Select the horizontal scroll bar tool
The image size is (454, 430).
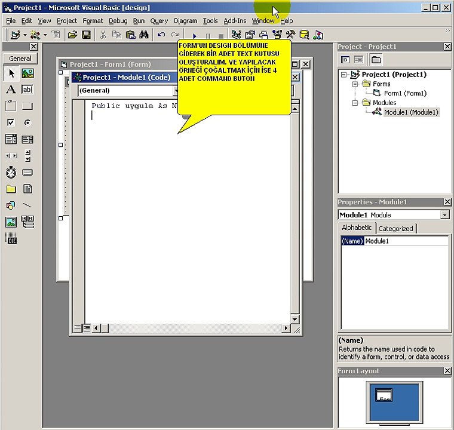pos(11,156)
